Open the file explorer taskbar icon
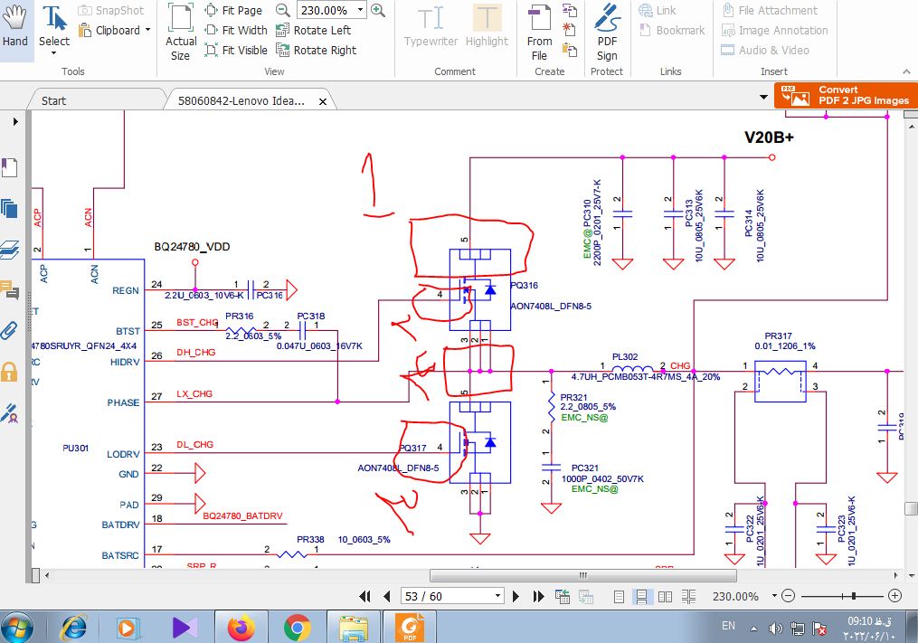The width and height of the screenshot is (918, 643). click(353, 628)
